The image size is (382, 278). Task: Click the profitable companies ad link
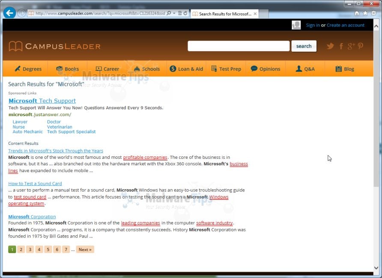pos(145,157)
